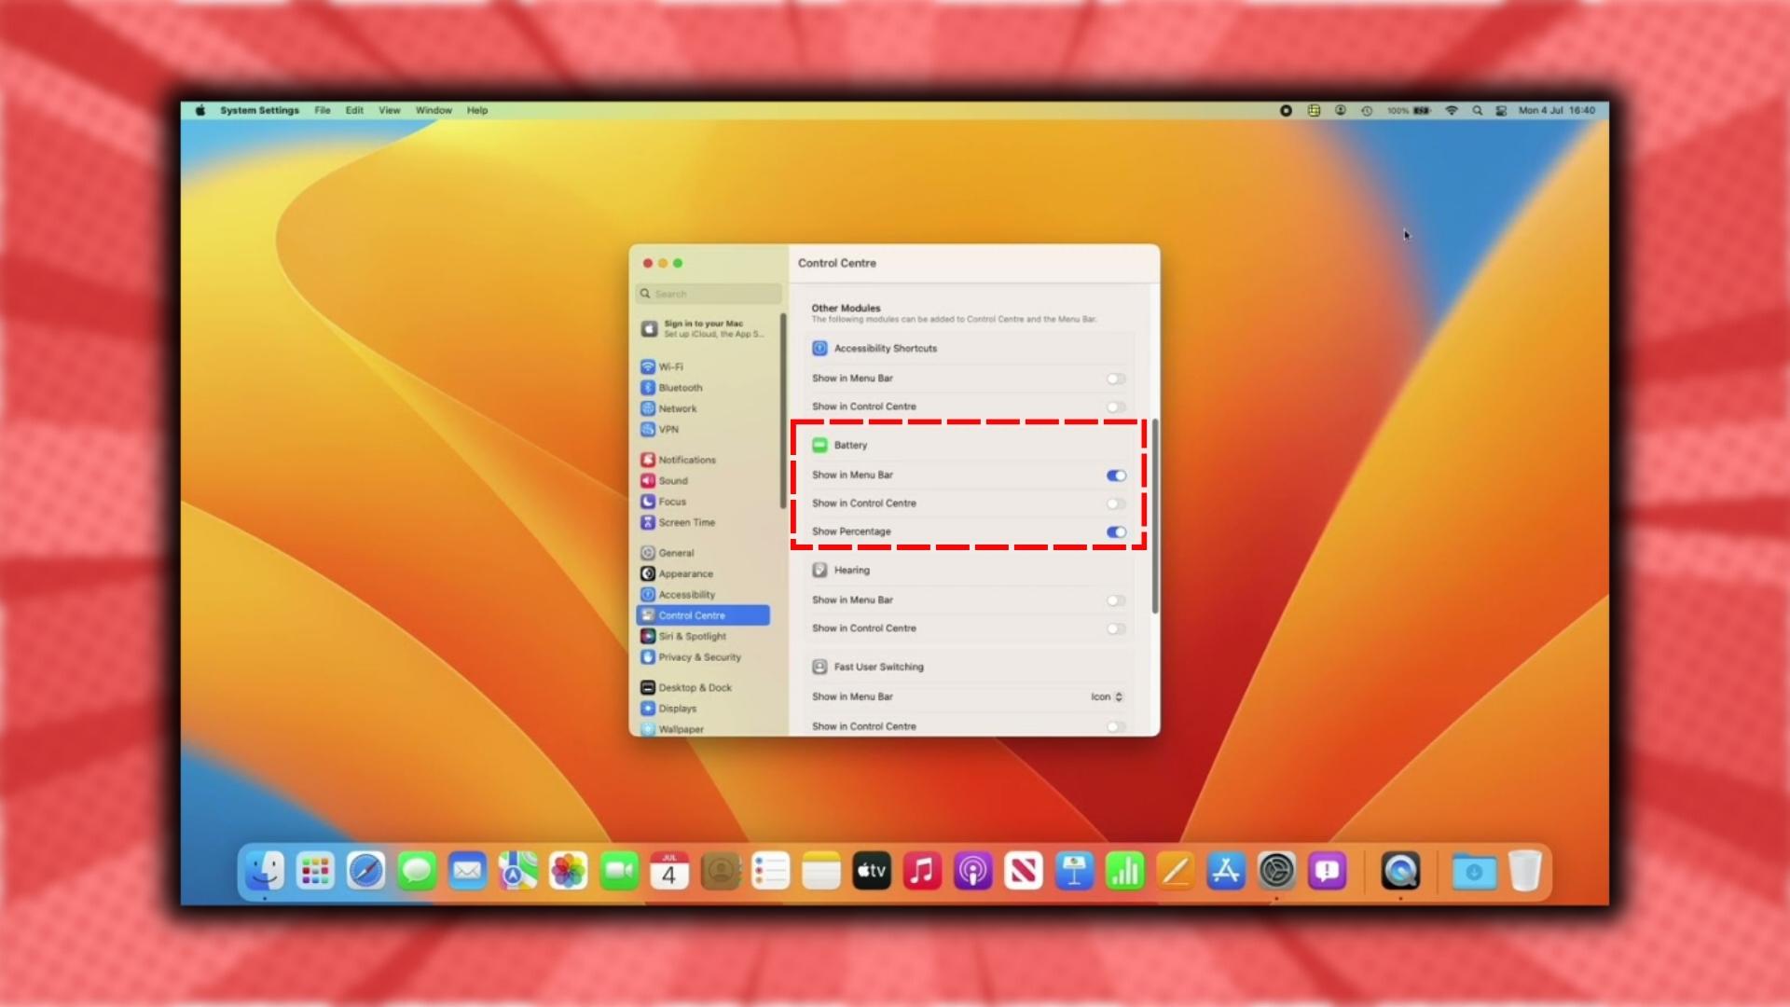The width and height of the screenshot is (1790, 1007).
Task: Open General settings
Action: 668,553
